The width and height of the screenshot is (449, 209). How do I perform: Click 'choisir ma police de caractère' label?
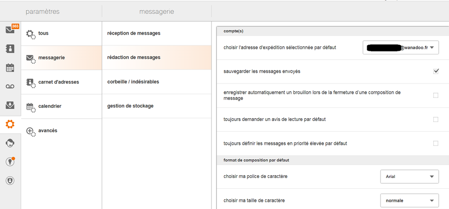pyautogui.click(x=256, y=176)
